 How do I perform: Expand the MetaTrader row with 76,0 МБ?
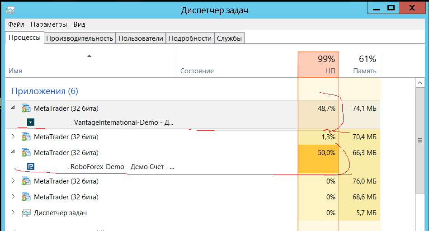click(x=13, y=181)
